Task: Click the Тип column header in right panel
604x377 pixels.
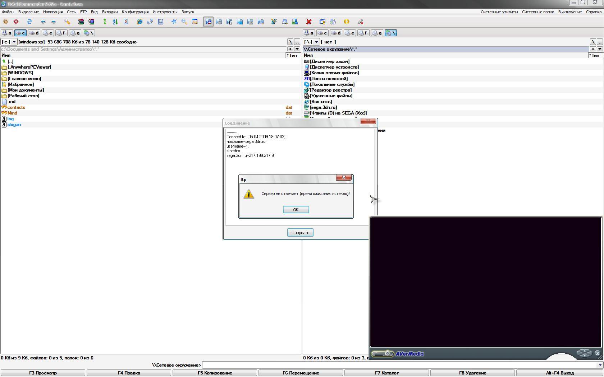Action: point(595,55)
